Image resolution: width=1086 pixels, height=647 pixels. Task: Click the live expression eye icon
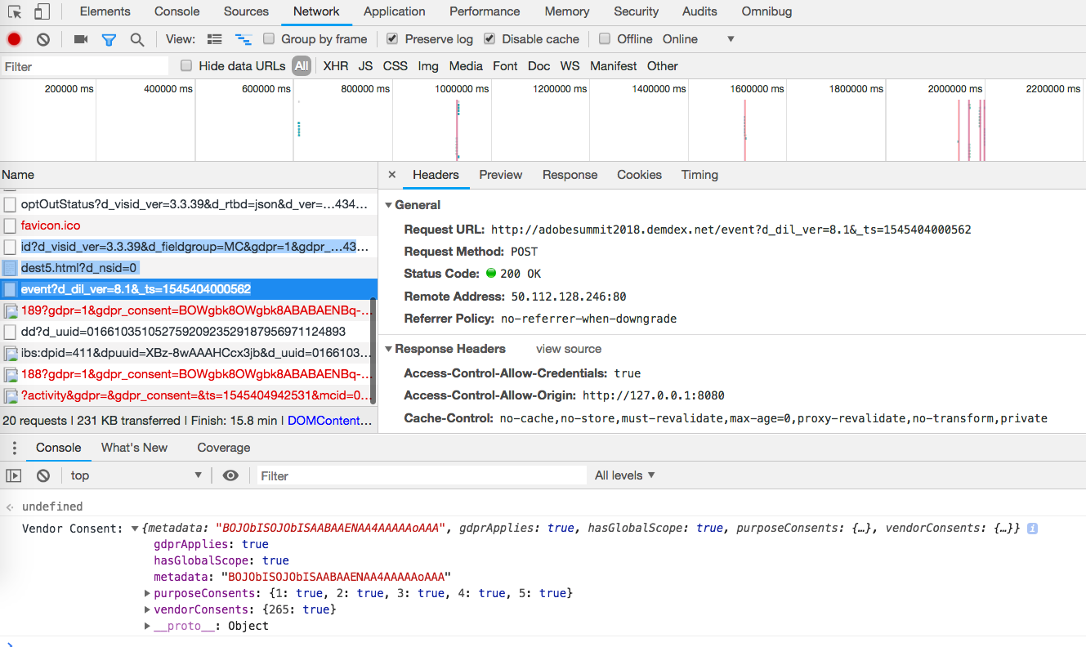click(230, 475)
